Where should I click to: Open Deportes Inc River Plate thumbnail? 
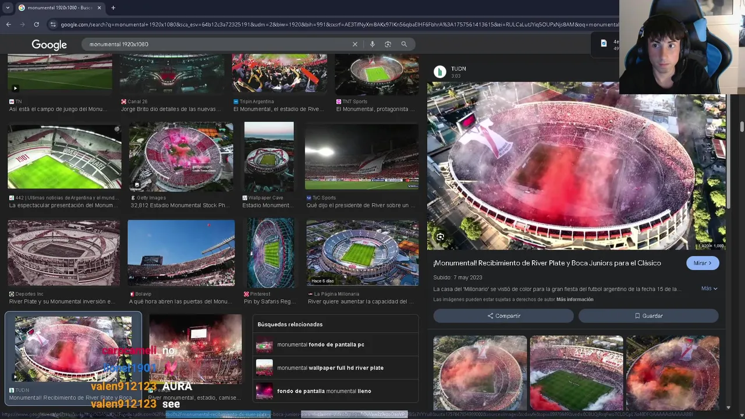pyautogui.click(x=64, y=253)
